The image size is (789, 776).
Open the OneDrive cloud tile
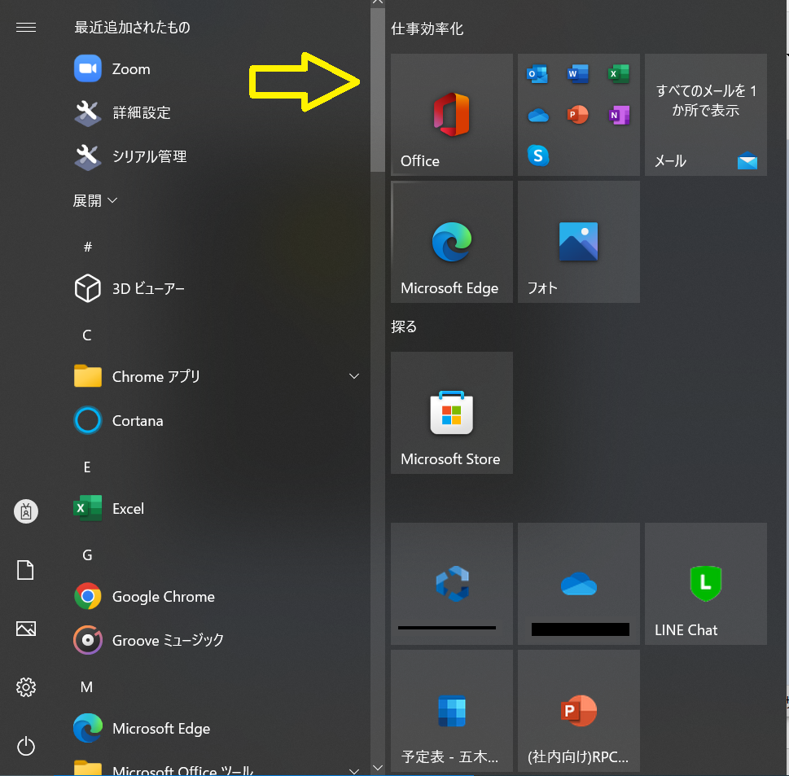(579, 584)
